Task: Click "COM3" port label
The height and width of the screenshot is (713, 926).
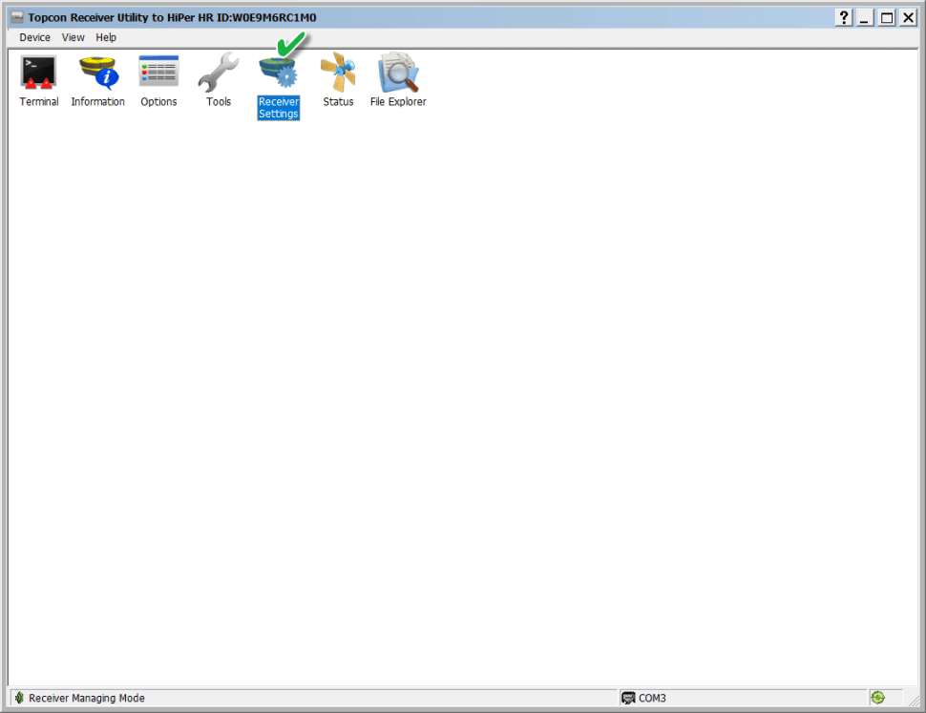Action: [652, 698]
